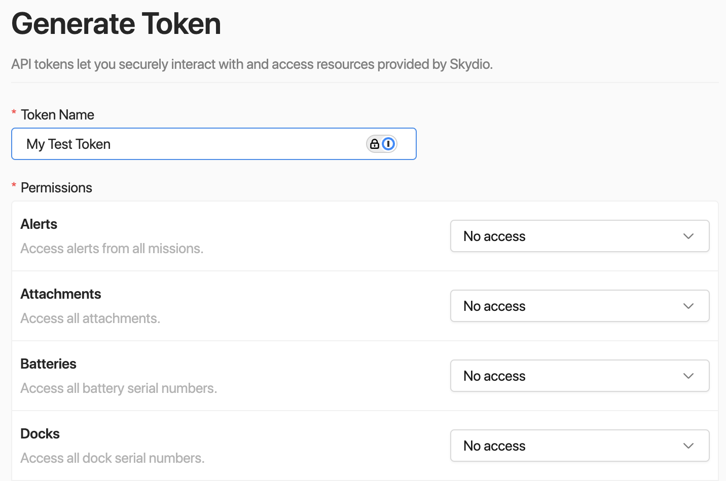Screen dimensions: 726x481
Task: Click the Alerts permission title
Action: pyautogui.click(x=39, y=224)
